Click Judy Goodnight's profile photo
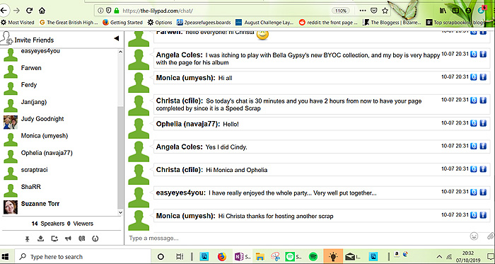This screenshot has width=495, height=264. click(x=10, y=122)
